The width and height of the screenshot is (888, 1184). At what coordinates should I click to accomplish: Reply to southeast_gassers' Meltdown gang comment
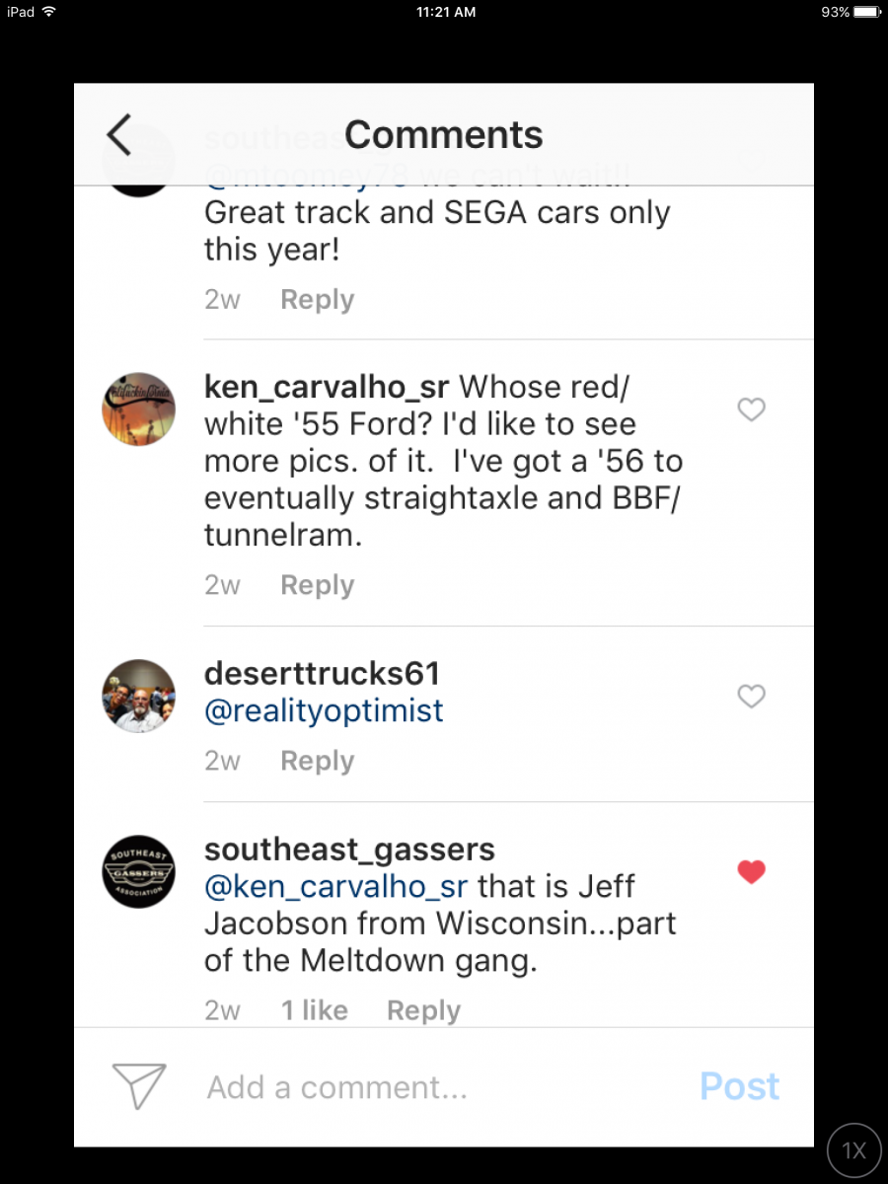pyautogui.click(x=423, y=1010)
